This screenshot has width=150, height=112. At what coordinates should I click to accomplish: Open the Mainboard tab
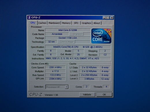coord(54,23)
